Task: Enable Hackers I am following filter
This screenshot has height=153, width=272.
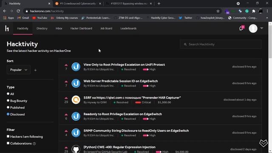Action: 8,136
